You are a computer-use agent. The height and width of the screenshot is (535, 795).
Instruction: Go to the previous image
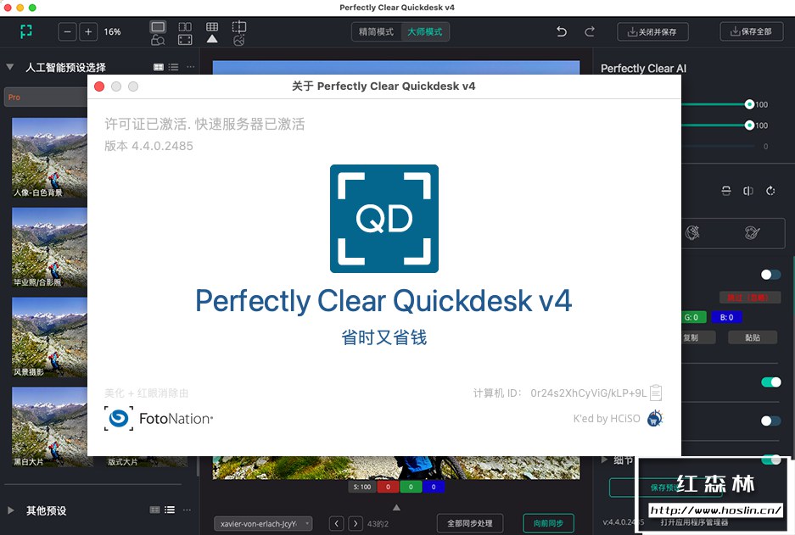[336, 523]
